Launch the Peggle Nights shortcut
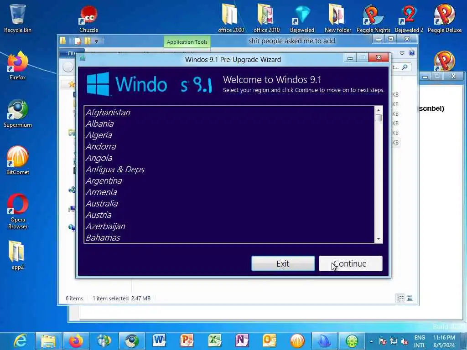The height and width of the screenshot is (350, 467). click(x=373, y=18)
